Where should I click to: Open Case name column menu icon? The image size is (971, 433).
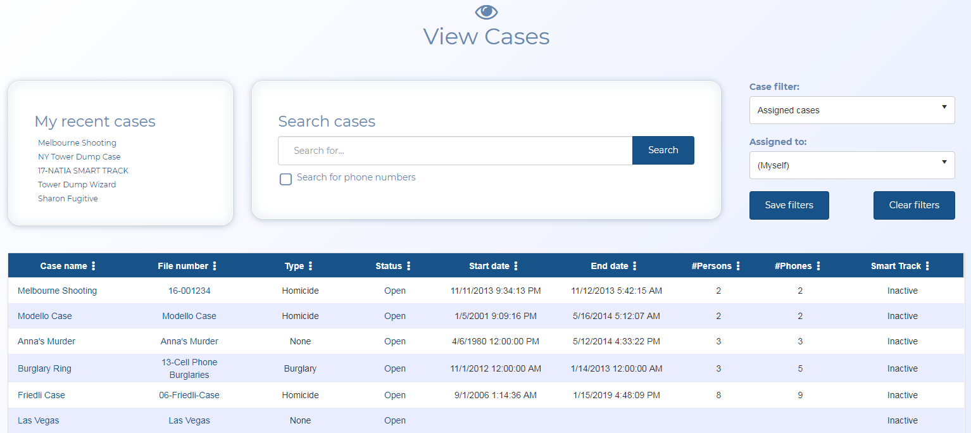94,266
